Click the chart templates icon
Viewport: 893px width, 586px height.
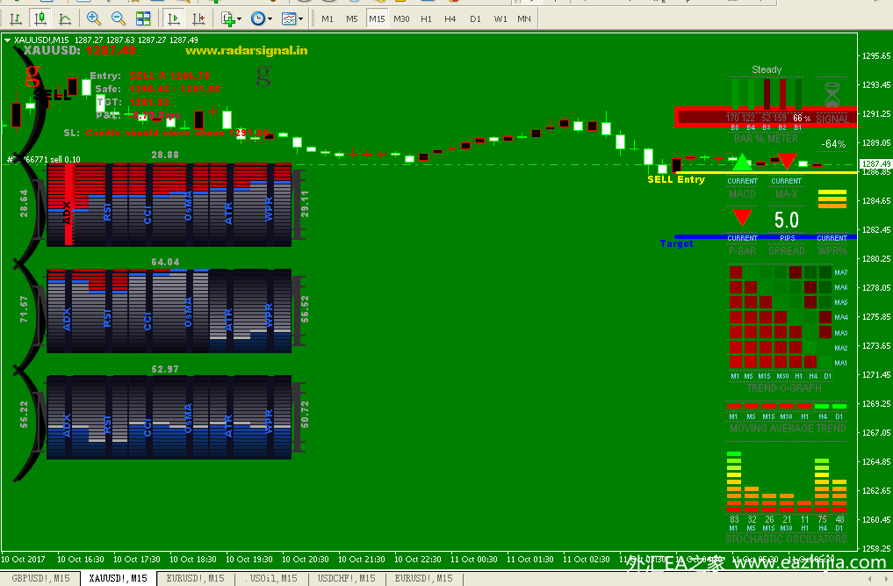(x=289, y=18)
